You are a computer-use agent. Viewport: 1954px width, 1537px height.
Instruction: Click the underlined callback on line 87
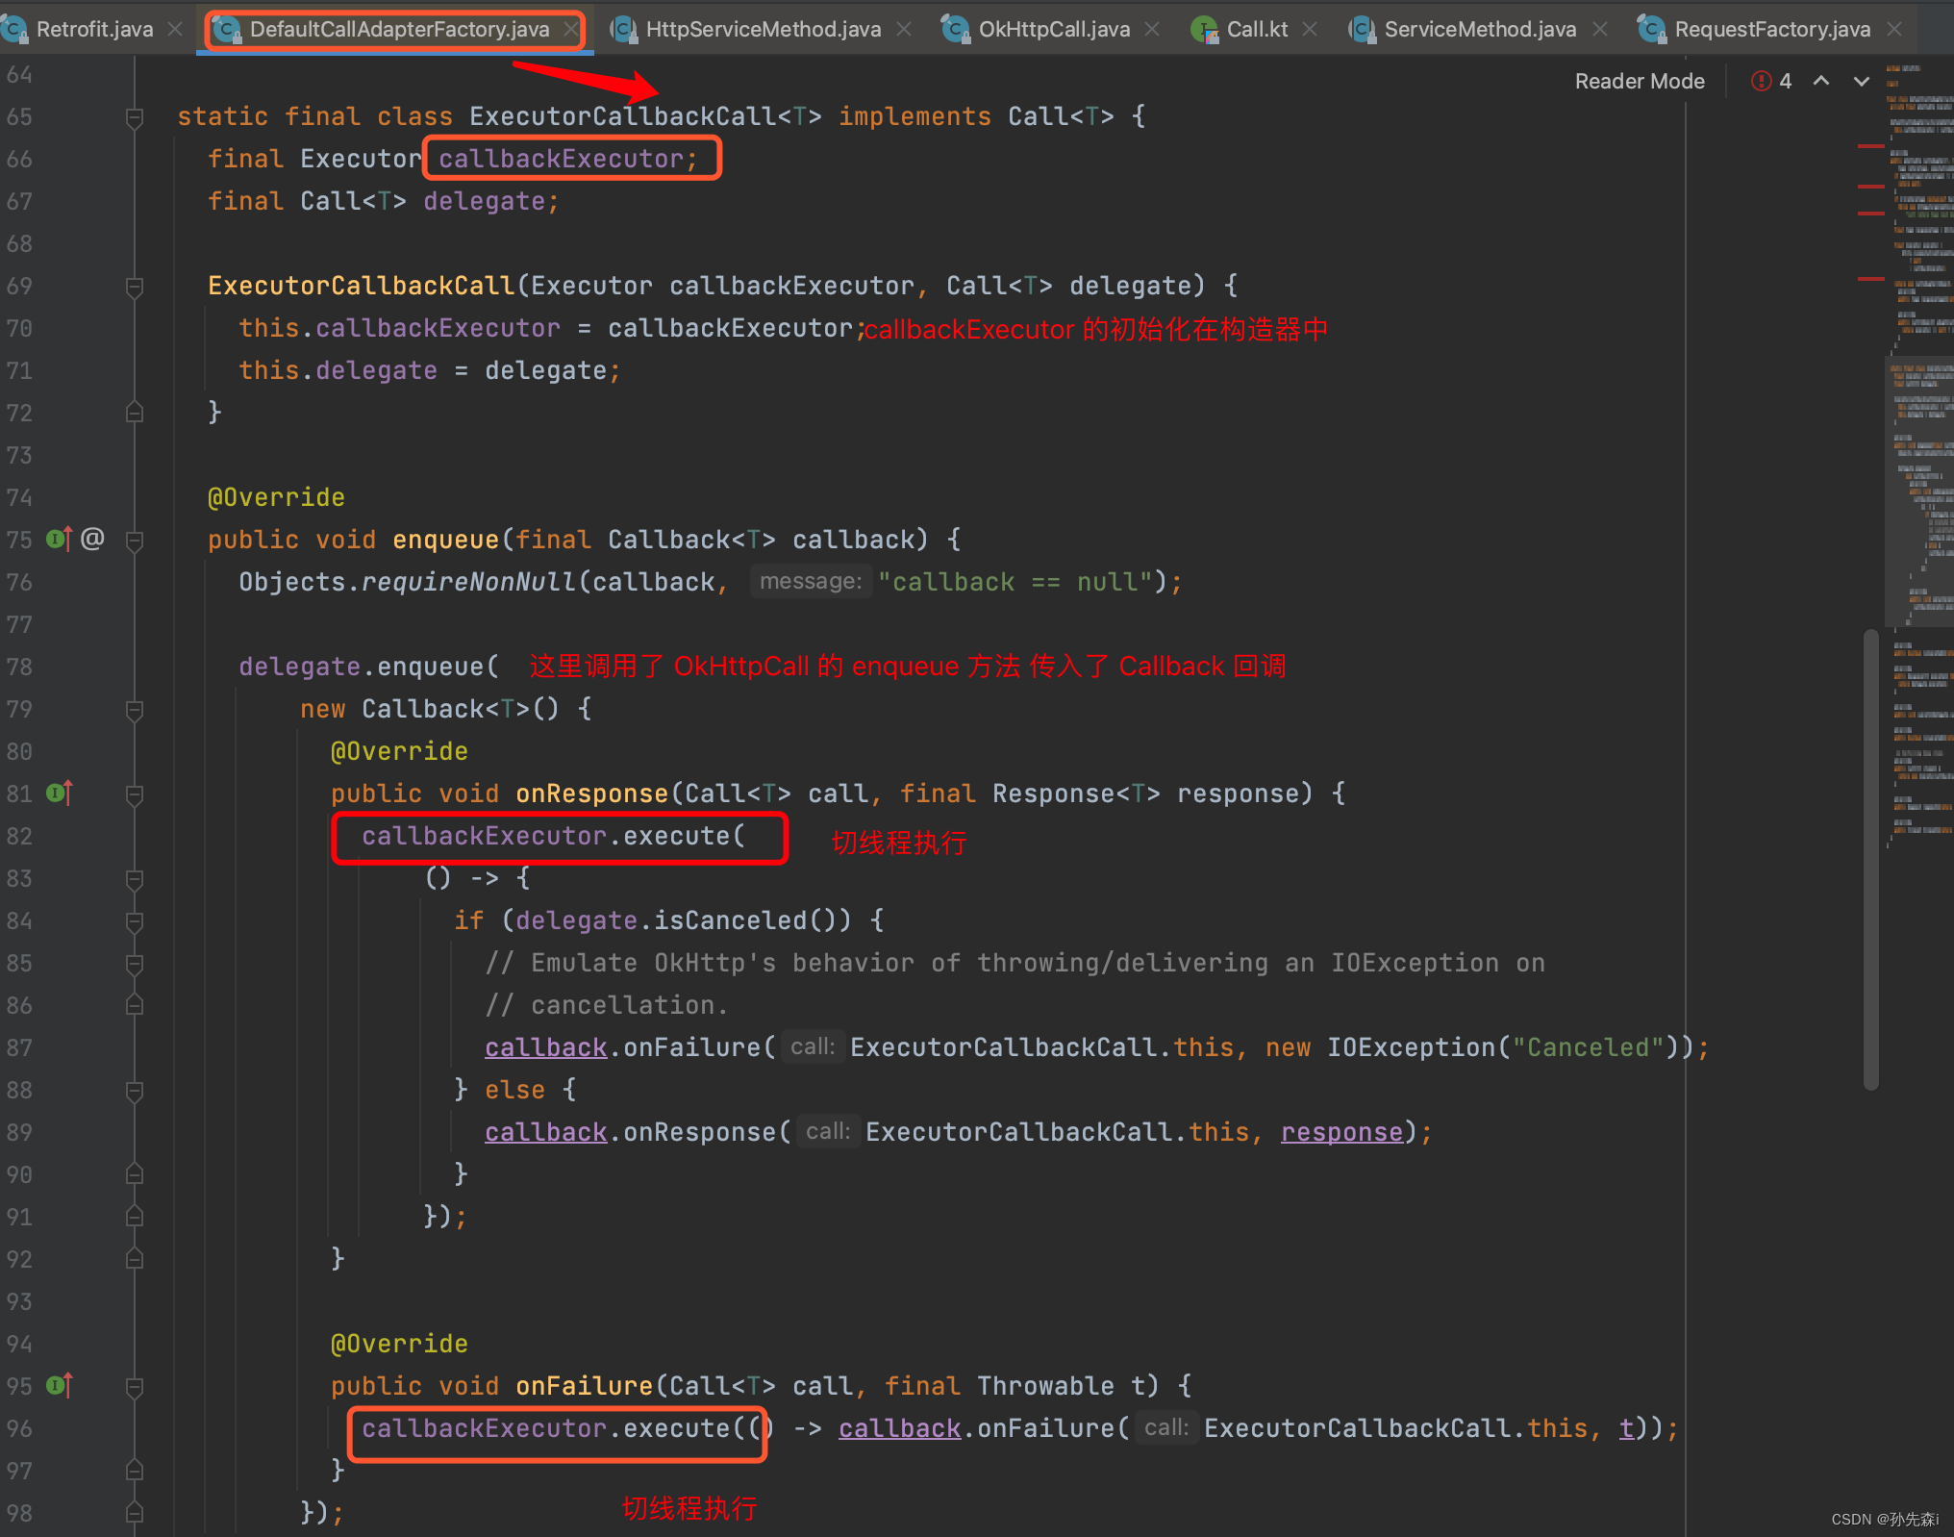(545, 1047)
